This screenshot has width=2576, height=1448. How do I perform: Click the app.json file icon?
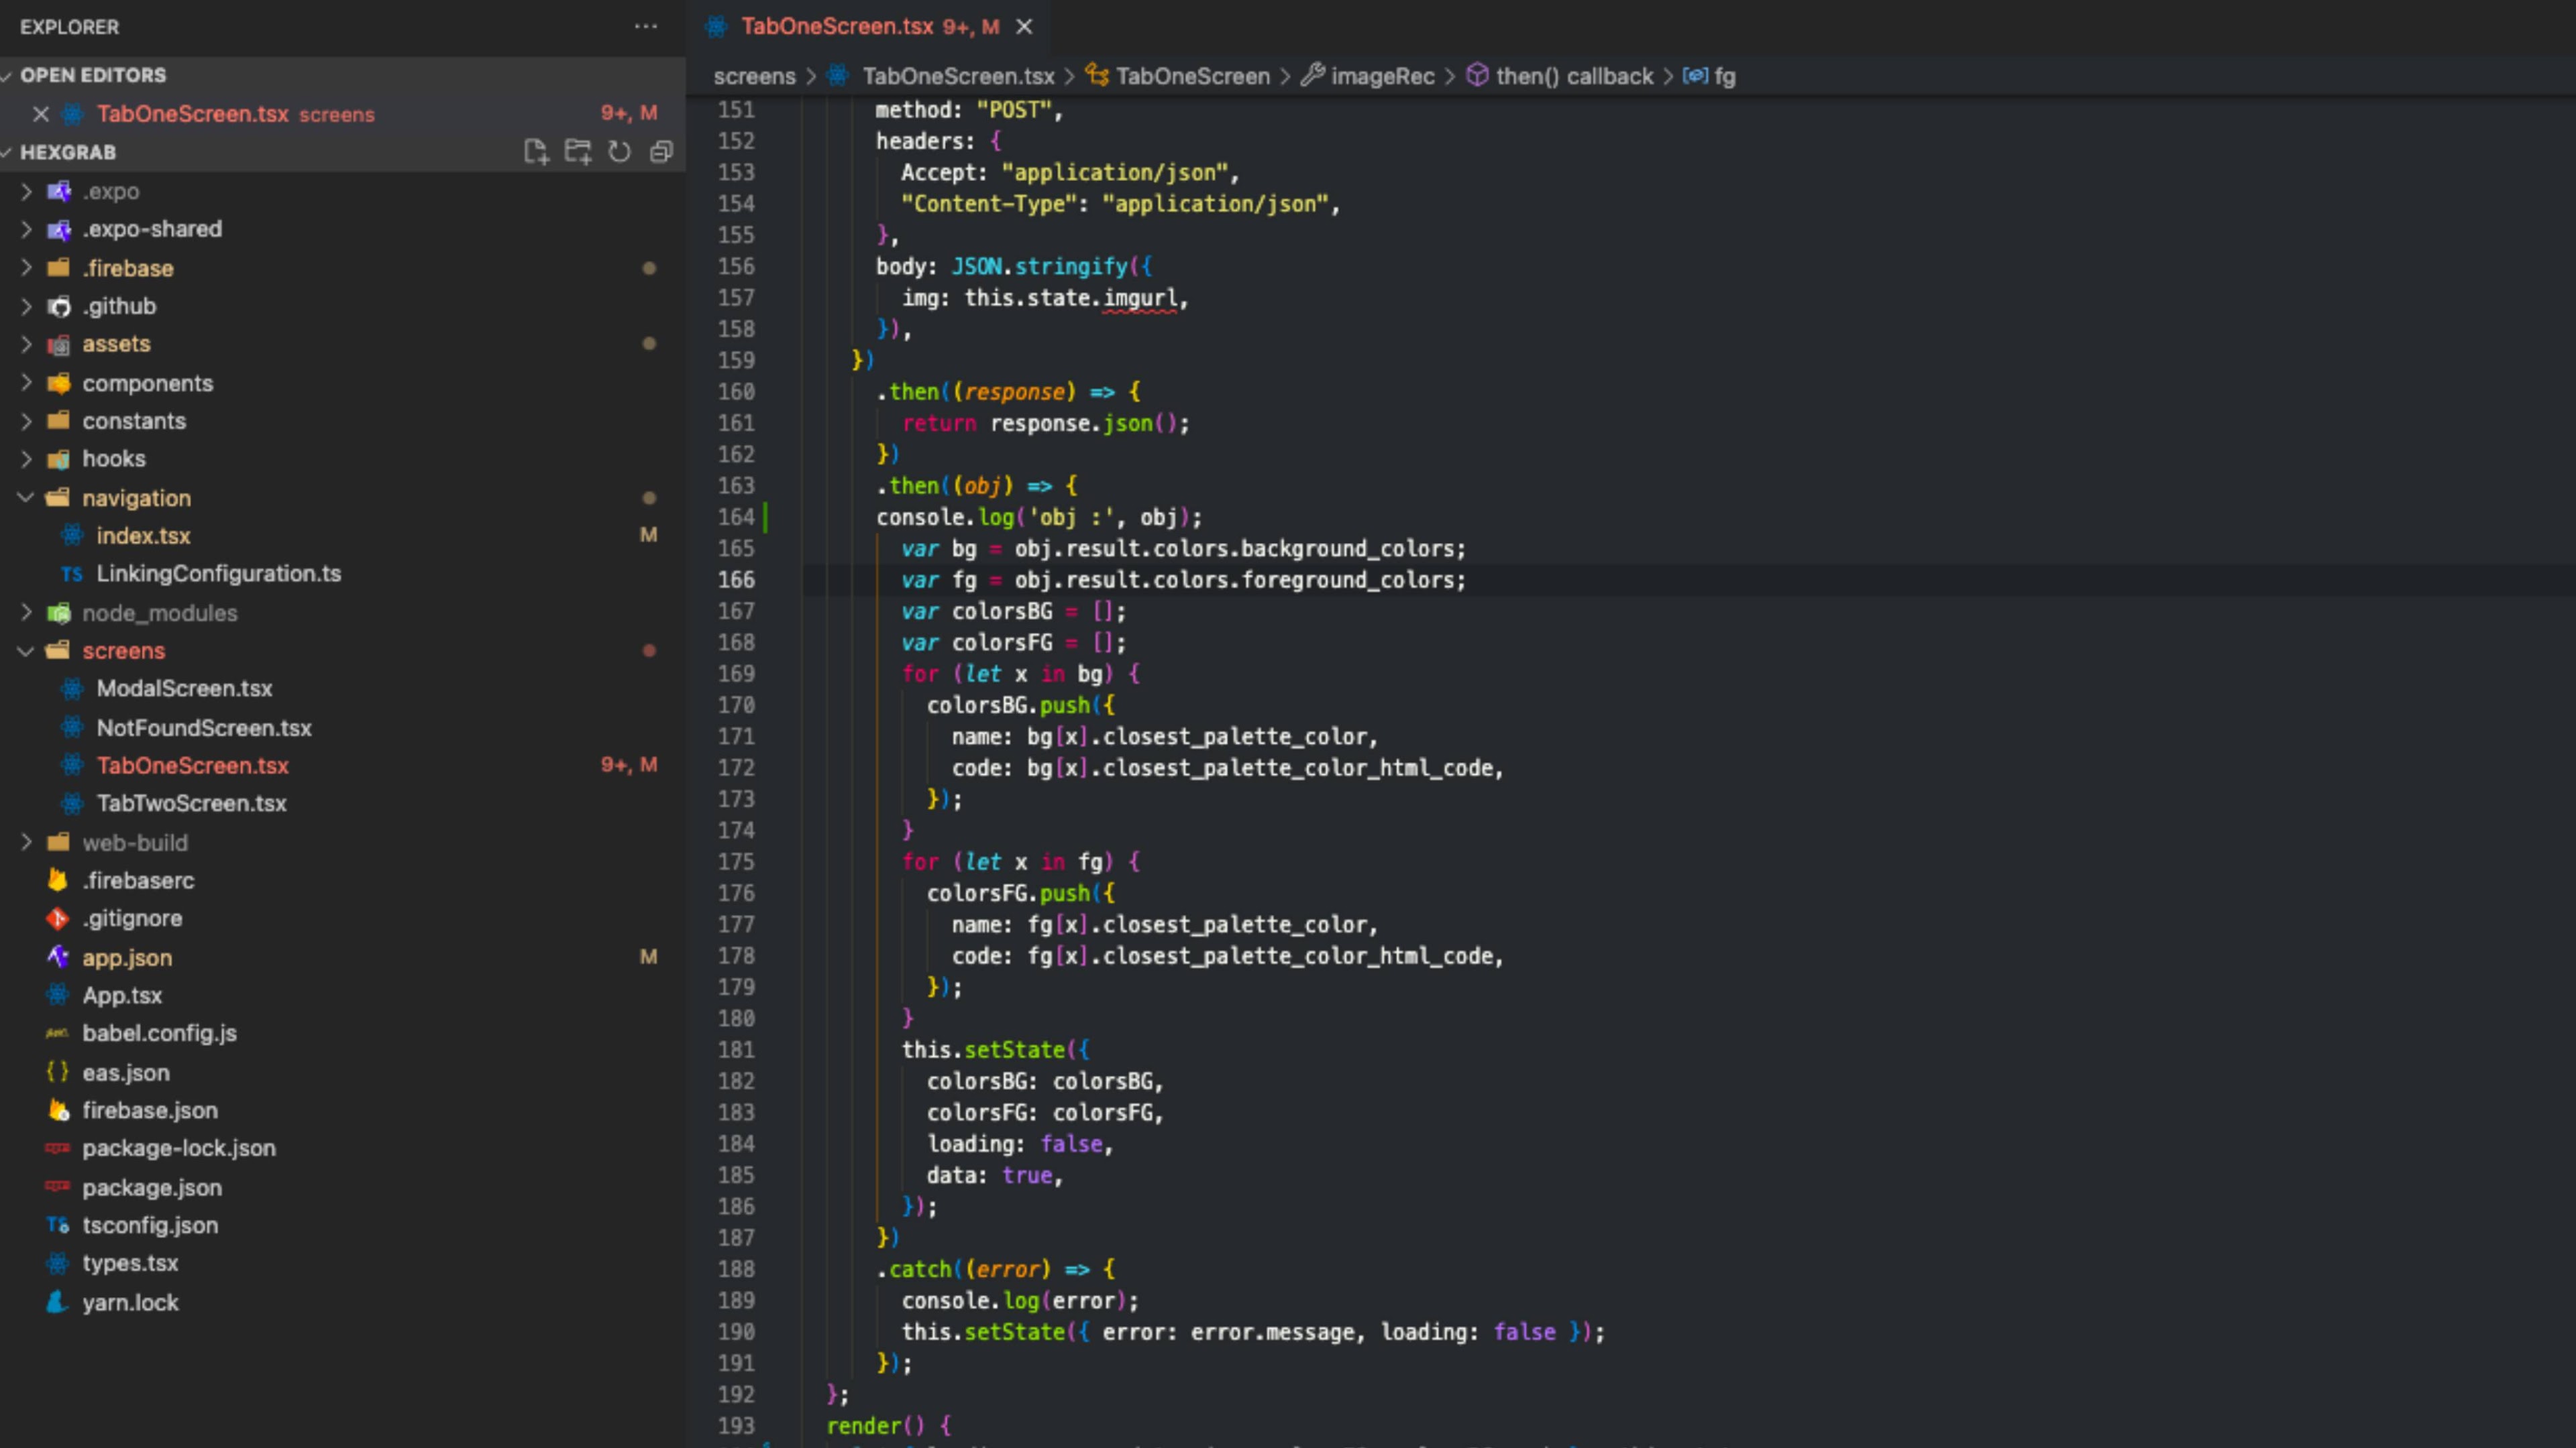coord(57,957)
